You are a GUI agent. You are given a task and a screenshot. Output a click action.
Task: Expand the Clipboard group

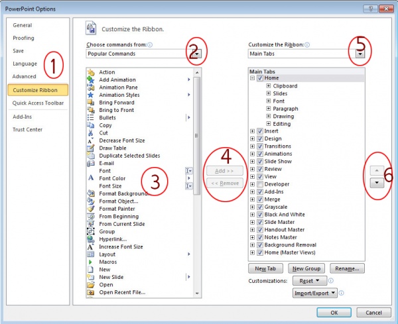[269, 85]
